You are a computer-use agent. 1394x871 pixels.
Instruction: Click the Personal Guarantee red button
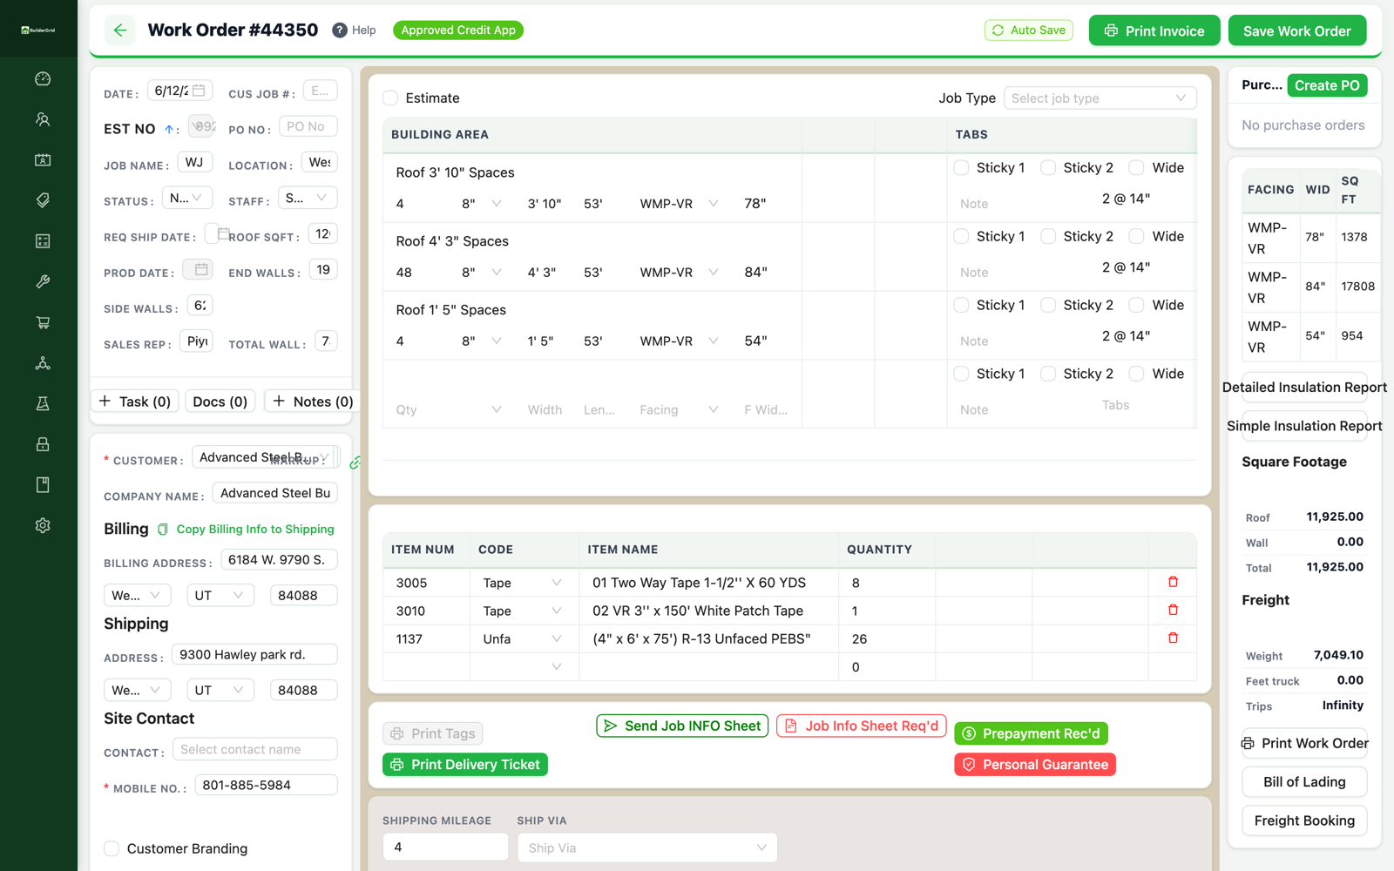pos(1035,765)
